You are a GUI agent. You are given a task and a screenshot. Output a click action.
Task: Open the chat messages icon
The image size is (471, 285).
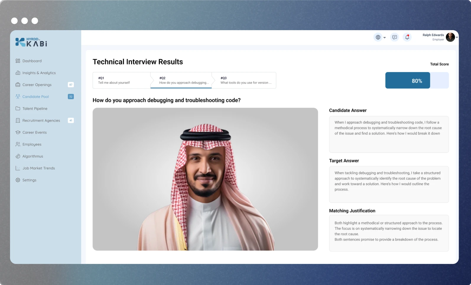pos(394,37)
